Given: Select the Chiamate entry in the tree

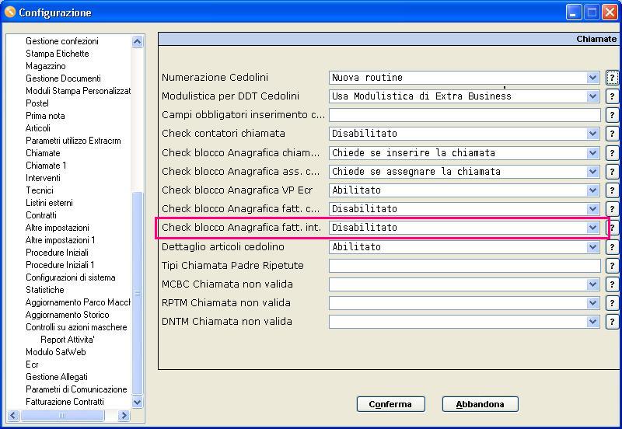Looking at the screenshot, I should 43,153.
